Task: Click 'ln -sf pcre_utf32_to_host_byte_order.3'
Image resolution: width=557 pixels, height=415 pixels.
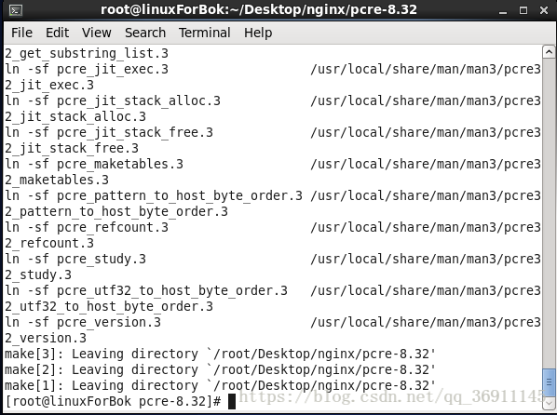Action: 146,290
